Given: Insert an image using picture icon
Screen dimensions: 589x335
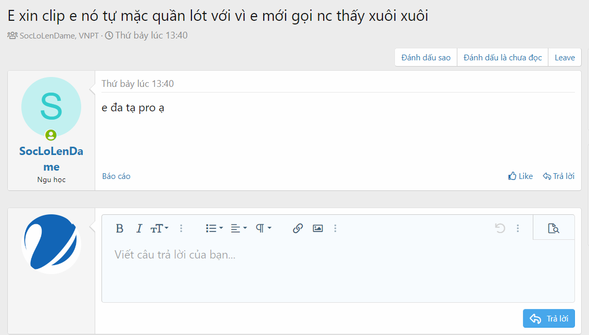Looking at the screenshot, I should (318, 228).
